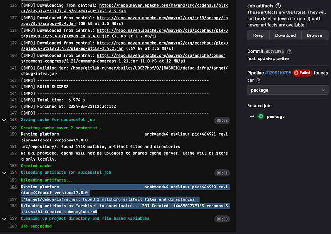331x234 pixels.
Task: Click 'Saving cache for successful job' header text
Action: click(x=58, y=120)
